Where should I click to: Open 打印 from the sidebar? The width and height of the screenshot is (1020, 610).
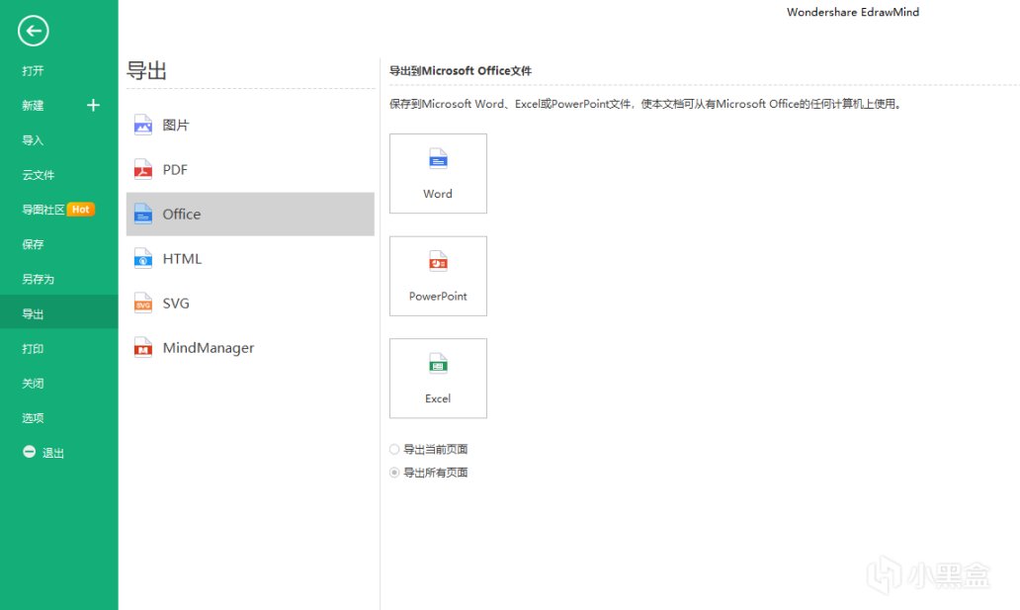(x=34, y=348)
